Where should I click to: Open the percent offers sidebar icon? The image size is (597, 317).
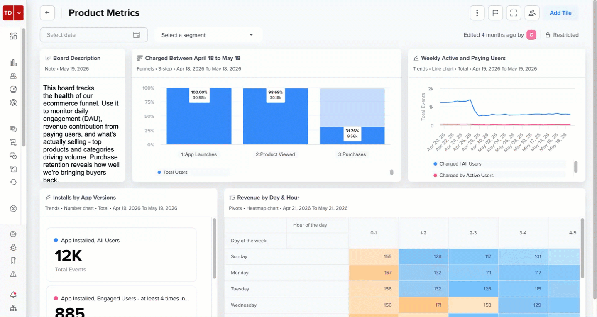tap(13, 209)
